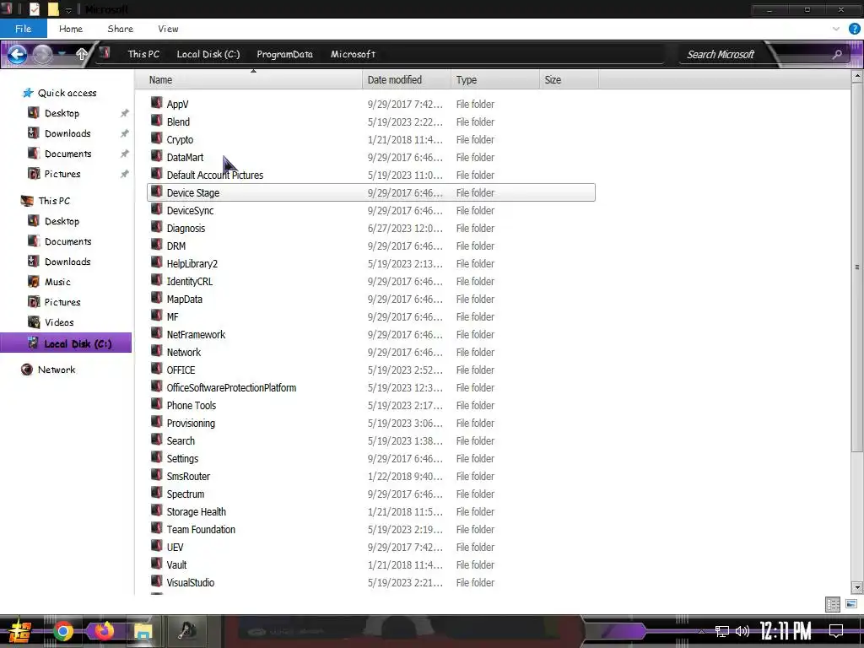
Task: Open the Help question mark icon
Action: click(x=854, y=29)
